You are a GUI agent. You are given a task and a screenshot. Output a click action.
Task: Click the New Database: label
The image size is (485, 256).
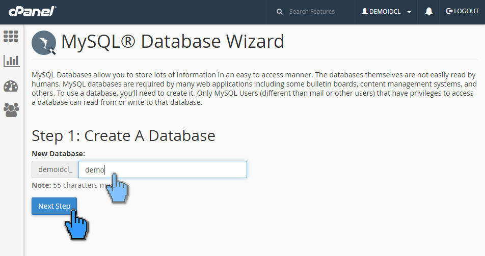(x=59, y=154)
